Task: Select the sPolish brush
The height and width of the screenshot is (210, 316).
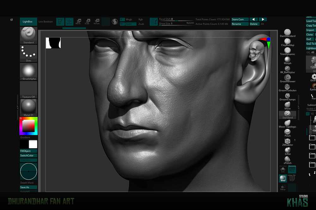Action: coord(288,160)
